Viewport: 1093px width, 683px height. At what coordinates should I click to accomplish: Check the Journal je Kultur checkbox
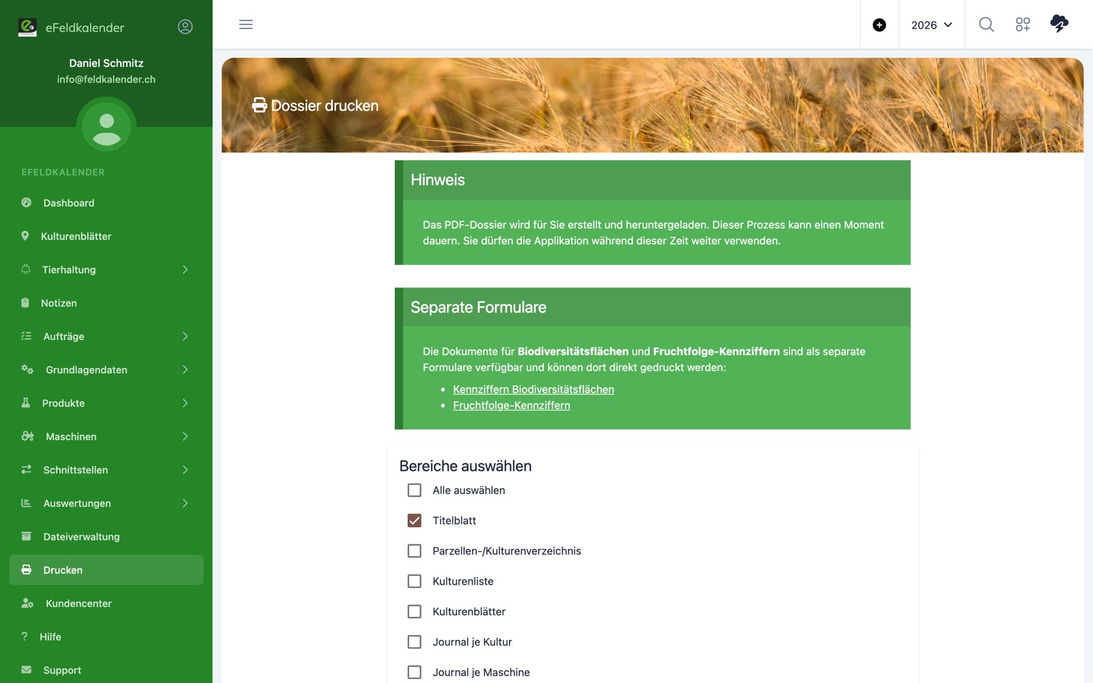click(414, 642)
